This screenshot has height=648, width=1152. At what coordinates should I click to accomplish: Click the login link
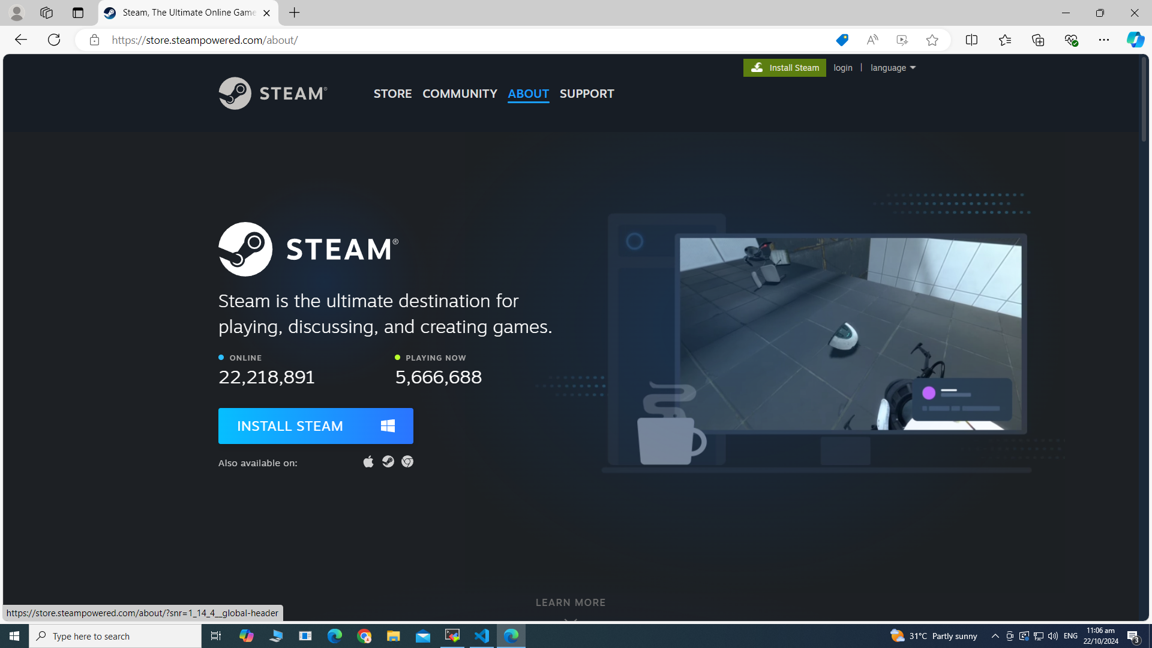coord(842,68)
